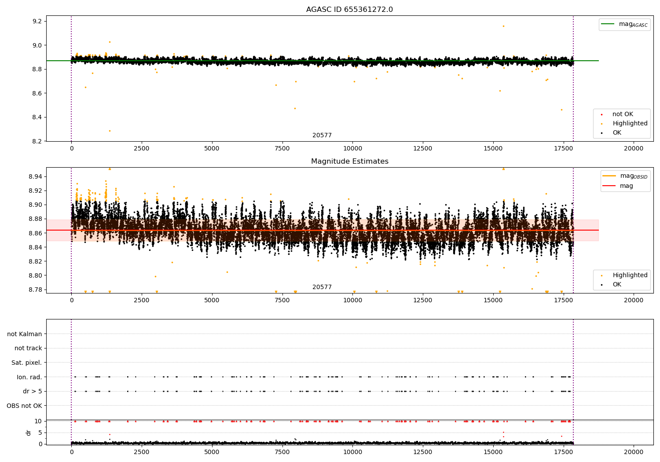Screen dimensions: 660x462
Task: Click the 12500 x-tick under the bottom panel
Action: click(x=423, y=451)
